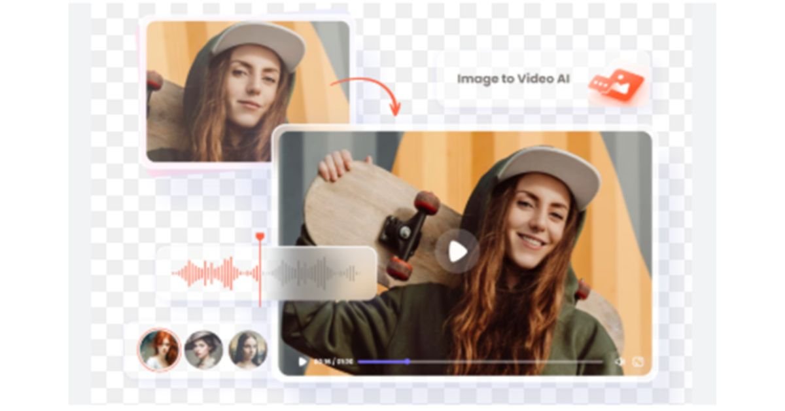Screen dimensions: 785x411
Task: Click the 00:16 / 01:30 timestamp
Action: click(x=335, y=360)
